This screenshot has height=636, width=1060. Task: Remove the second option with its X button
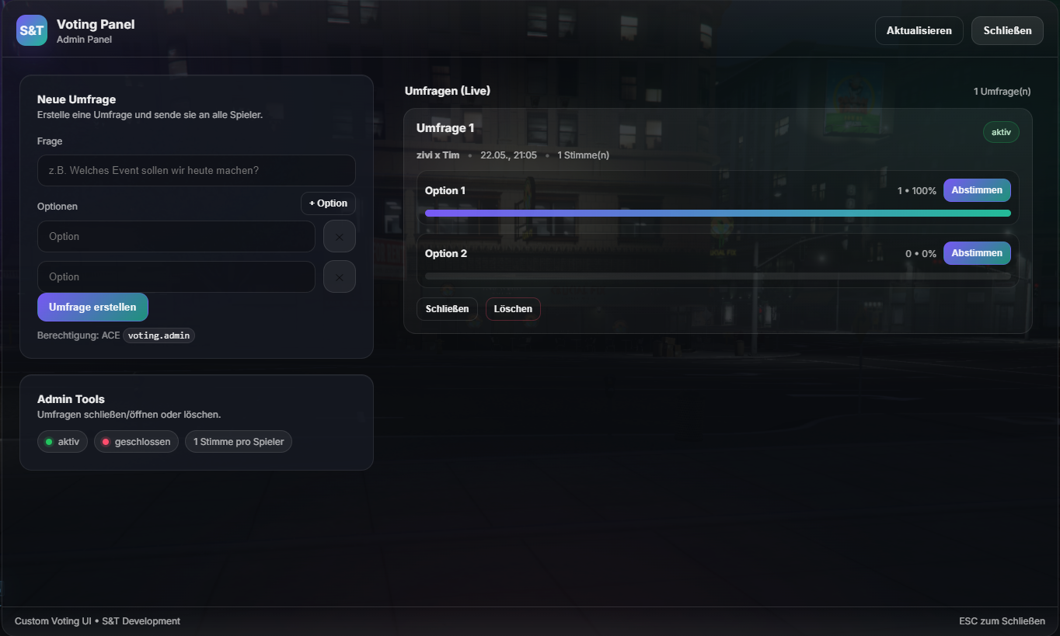pyautogui.click(x=340, y=276)
